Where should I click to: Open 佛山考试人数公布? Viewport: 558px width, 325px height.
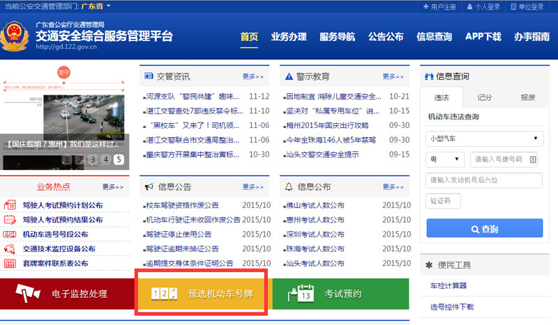(x=315, y=205)
